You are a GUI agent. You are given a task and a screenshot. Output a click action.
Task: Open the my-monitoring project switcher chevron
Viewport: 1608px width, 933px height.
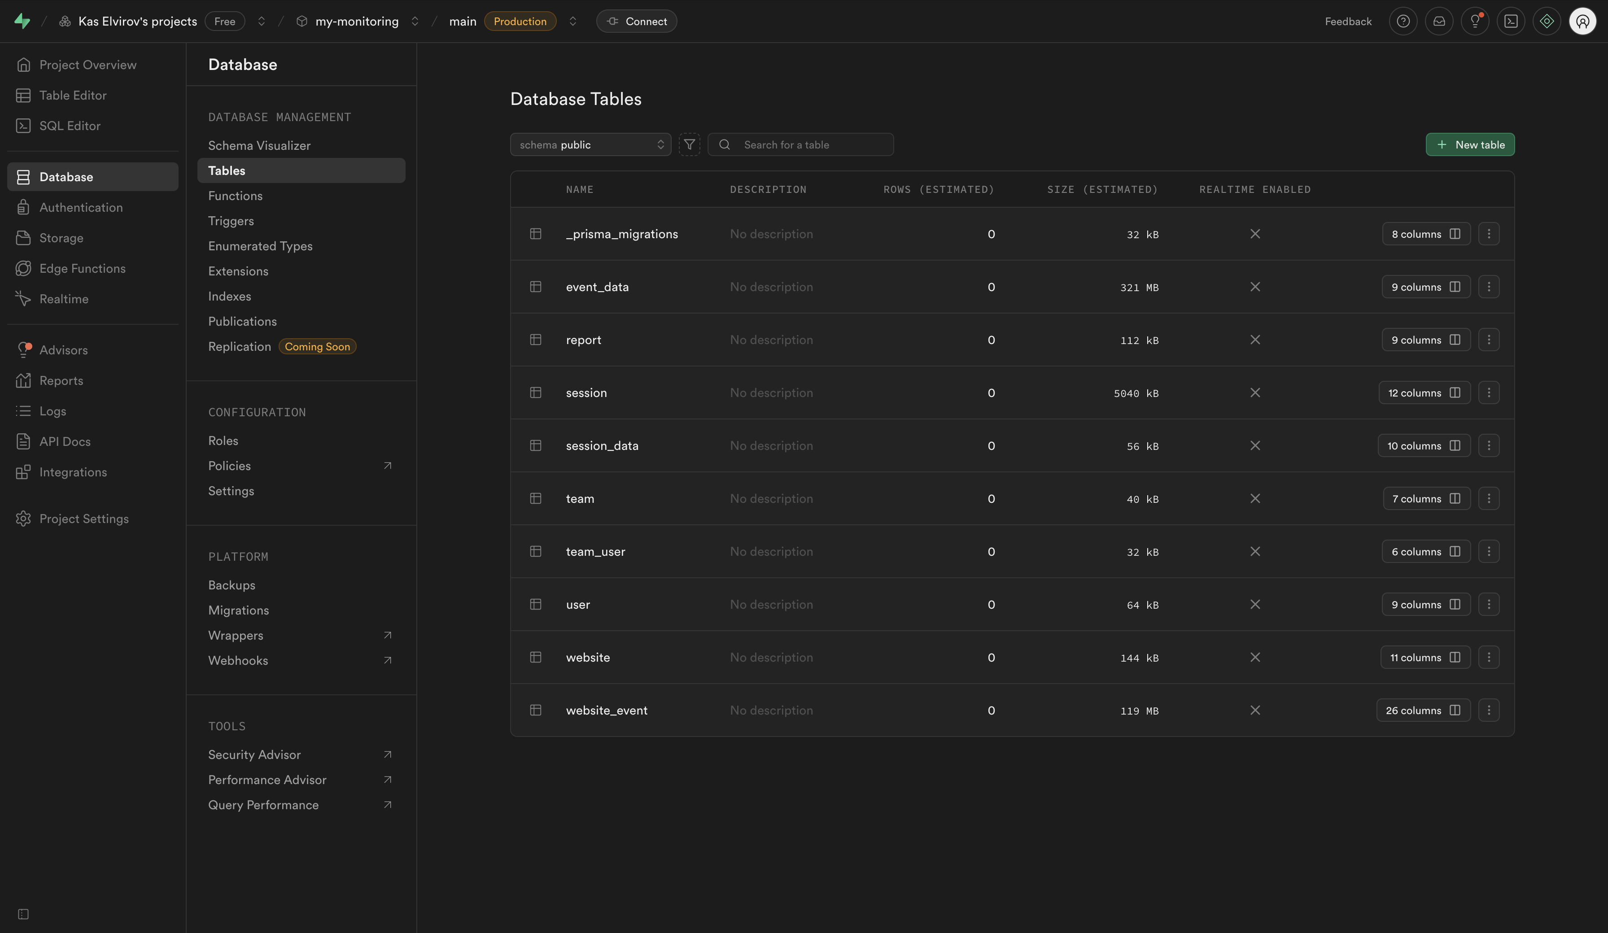coord(415,21)
